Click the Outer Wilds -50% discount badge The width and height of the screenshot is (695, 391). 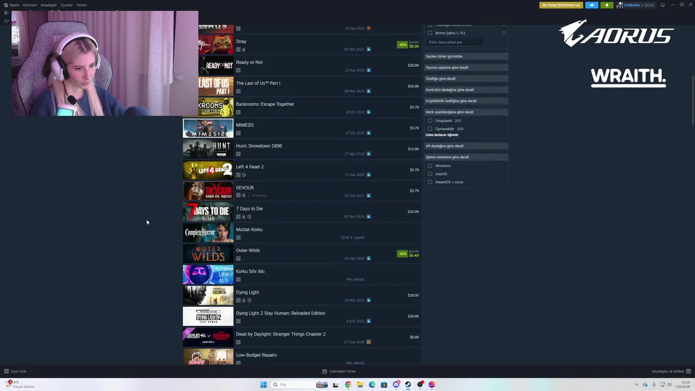(402, 254)
